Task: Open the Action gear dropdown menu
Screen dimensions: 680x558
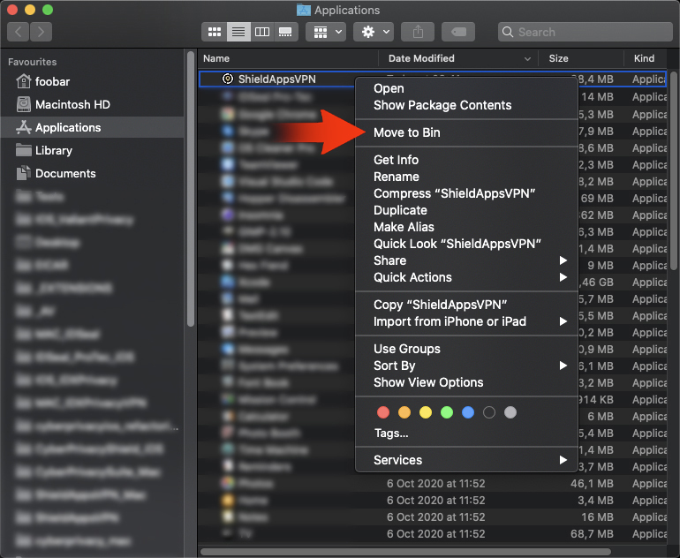Action: (x=374, y=32)
